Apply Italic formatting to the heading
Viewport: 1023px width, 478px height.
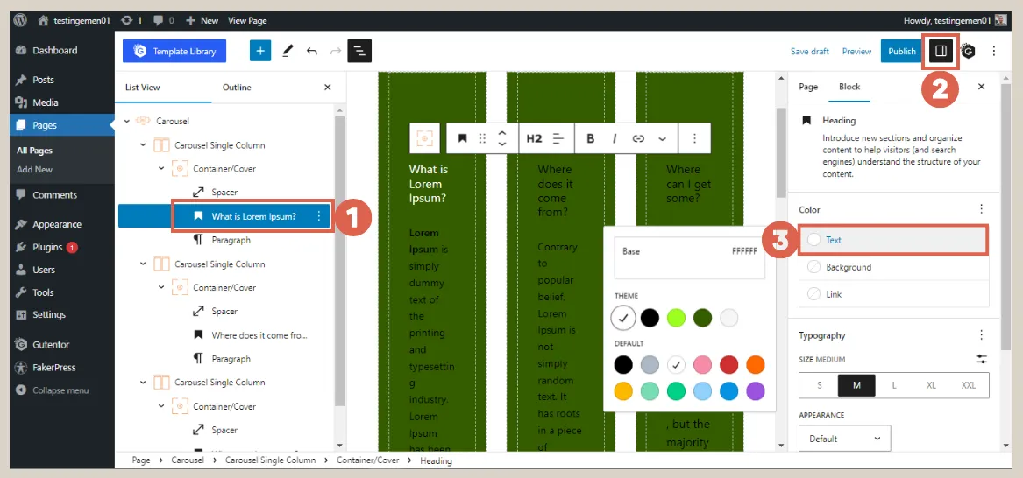coord(615,138)
